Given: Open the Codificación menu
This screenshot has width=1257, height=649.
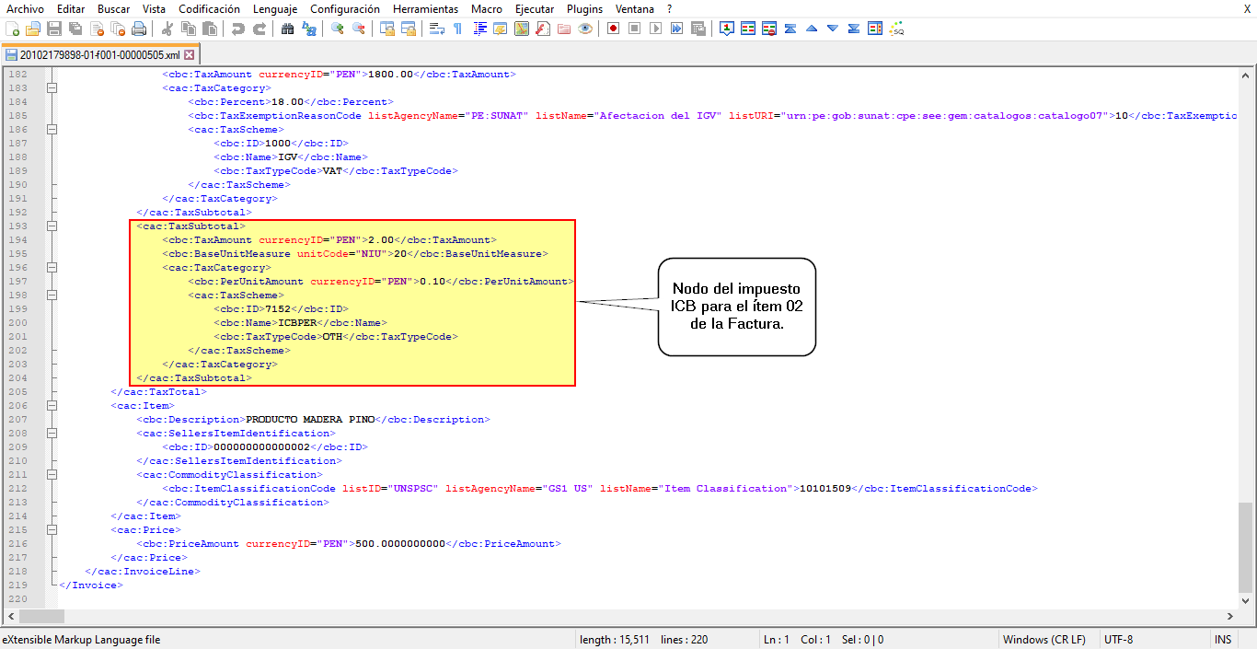Looking at the screenshot, I should pos(210,8).
